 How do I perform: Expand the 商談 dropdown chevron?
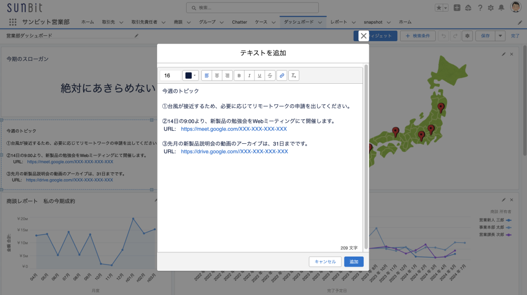coord(189,23)
